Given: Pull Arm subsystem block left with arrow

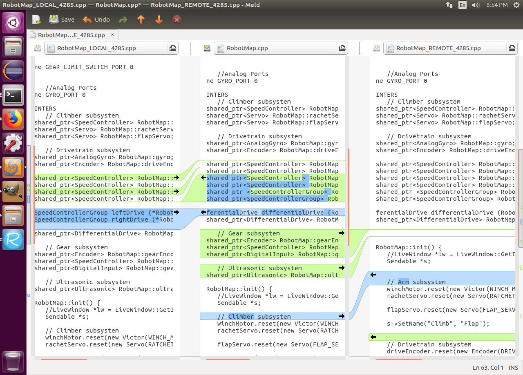Looking at the screenshot, I should [x=373, y=275].
